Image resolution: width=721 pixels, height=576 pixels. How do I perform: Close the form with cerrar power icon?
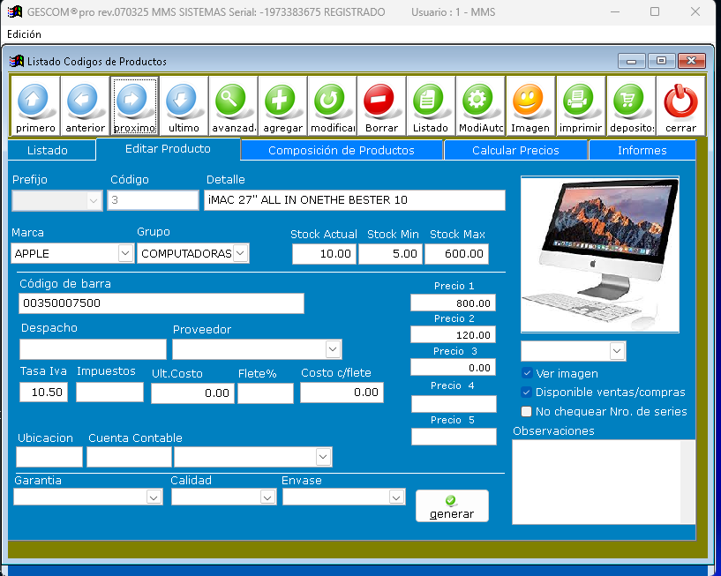coord(681,106)
